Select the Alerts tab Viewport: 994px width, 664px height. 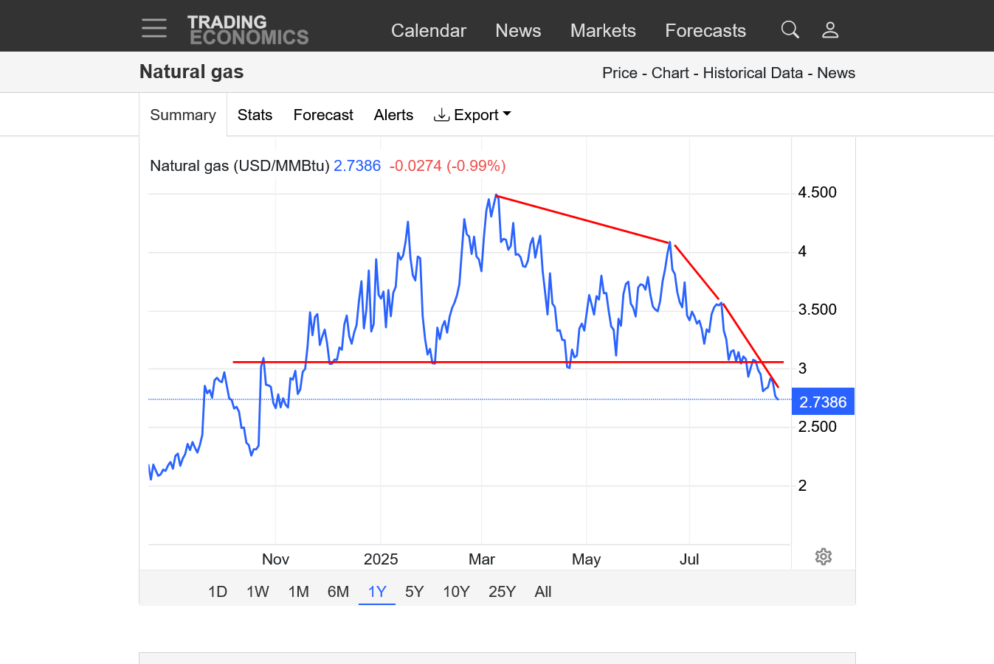click(x=393, y=115)
